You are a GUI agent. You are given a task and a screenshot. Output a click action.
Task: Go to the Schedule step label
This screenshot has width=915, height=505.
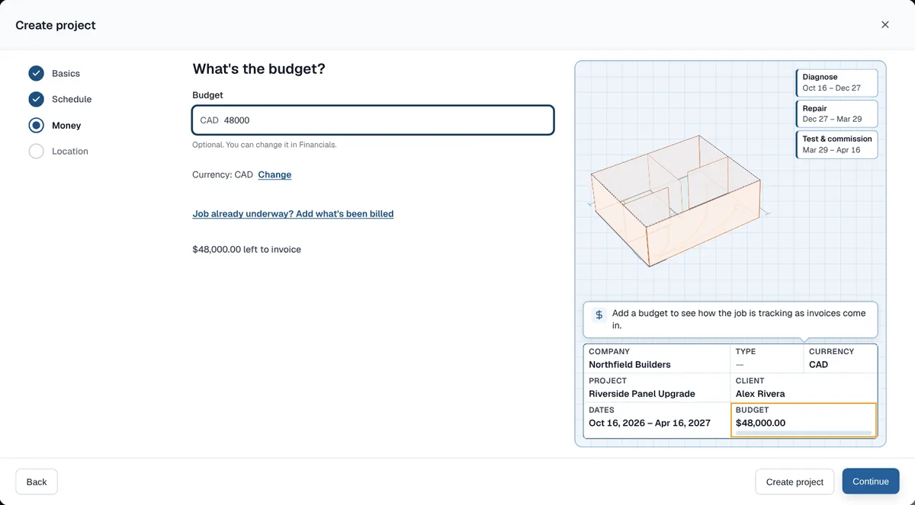[72, 99]
